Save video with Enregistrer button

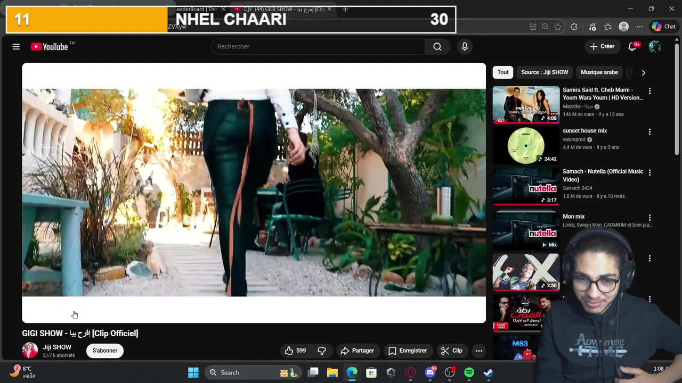click(408, 351)
